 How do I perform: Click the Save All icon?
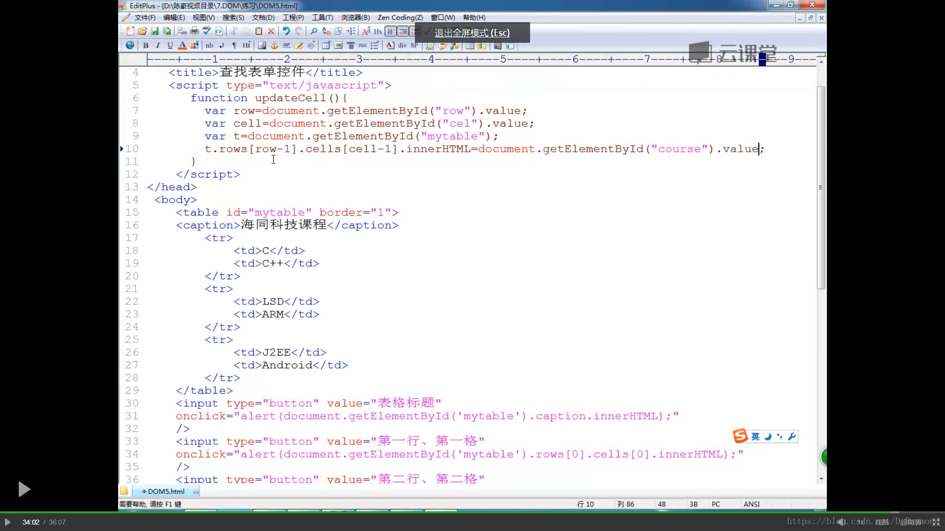click(x=167, y=31)
